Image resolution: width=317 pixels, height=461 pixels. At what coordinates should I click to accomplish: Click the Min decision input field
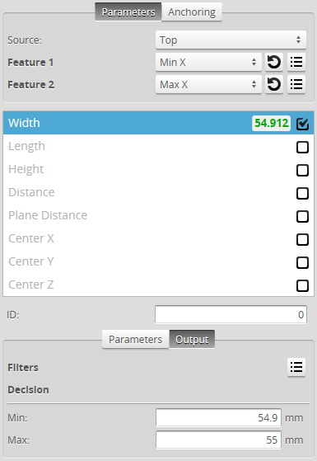coord(218,417)
